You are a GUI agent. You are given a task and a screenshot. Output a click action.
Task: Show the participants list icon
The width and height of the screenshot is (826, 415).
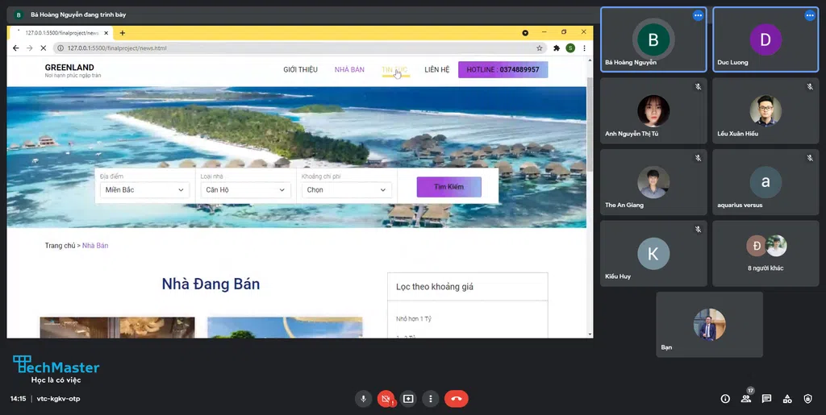click(x=746, y=399)
